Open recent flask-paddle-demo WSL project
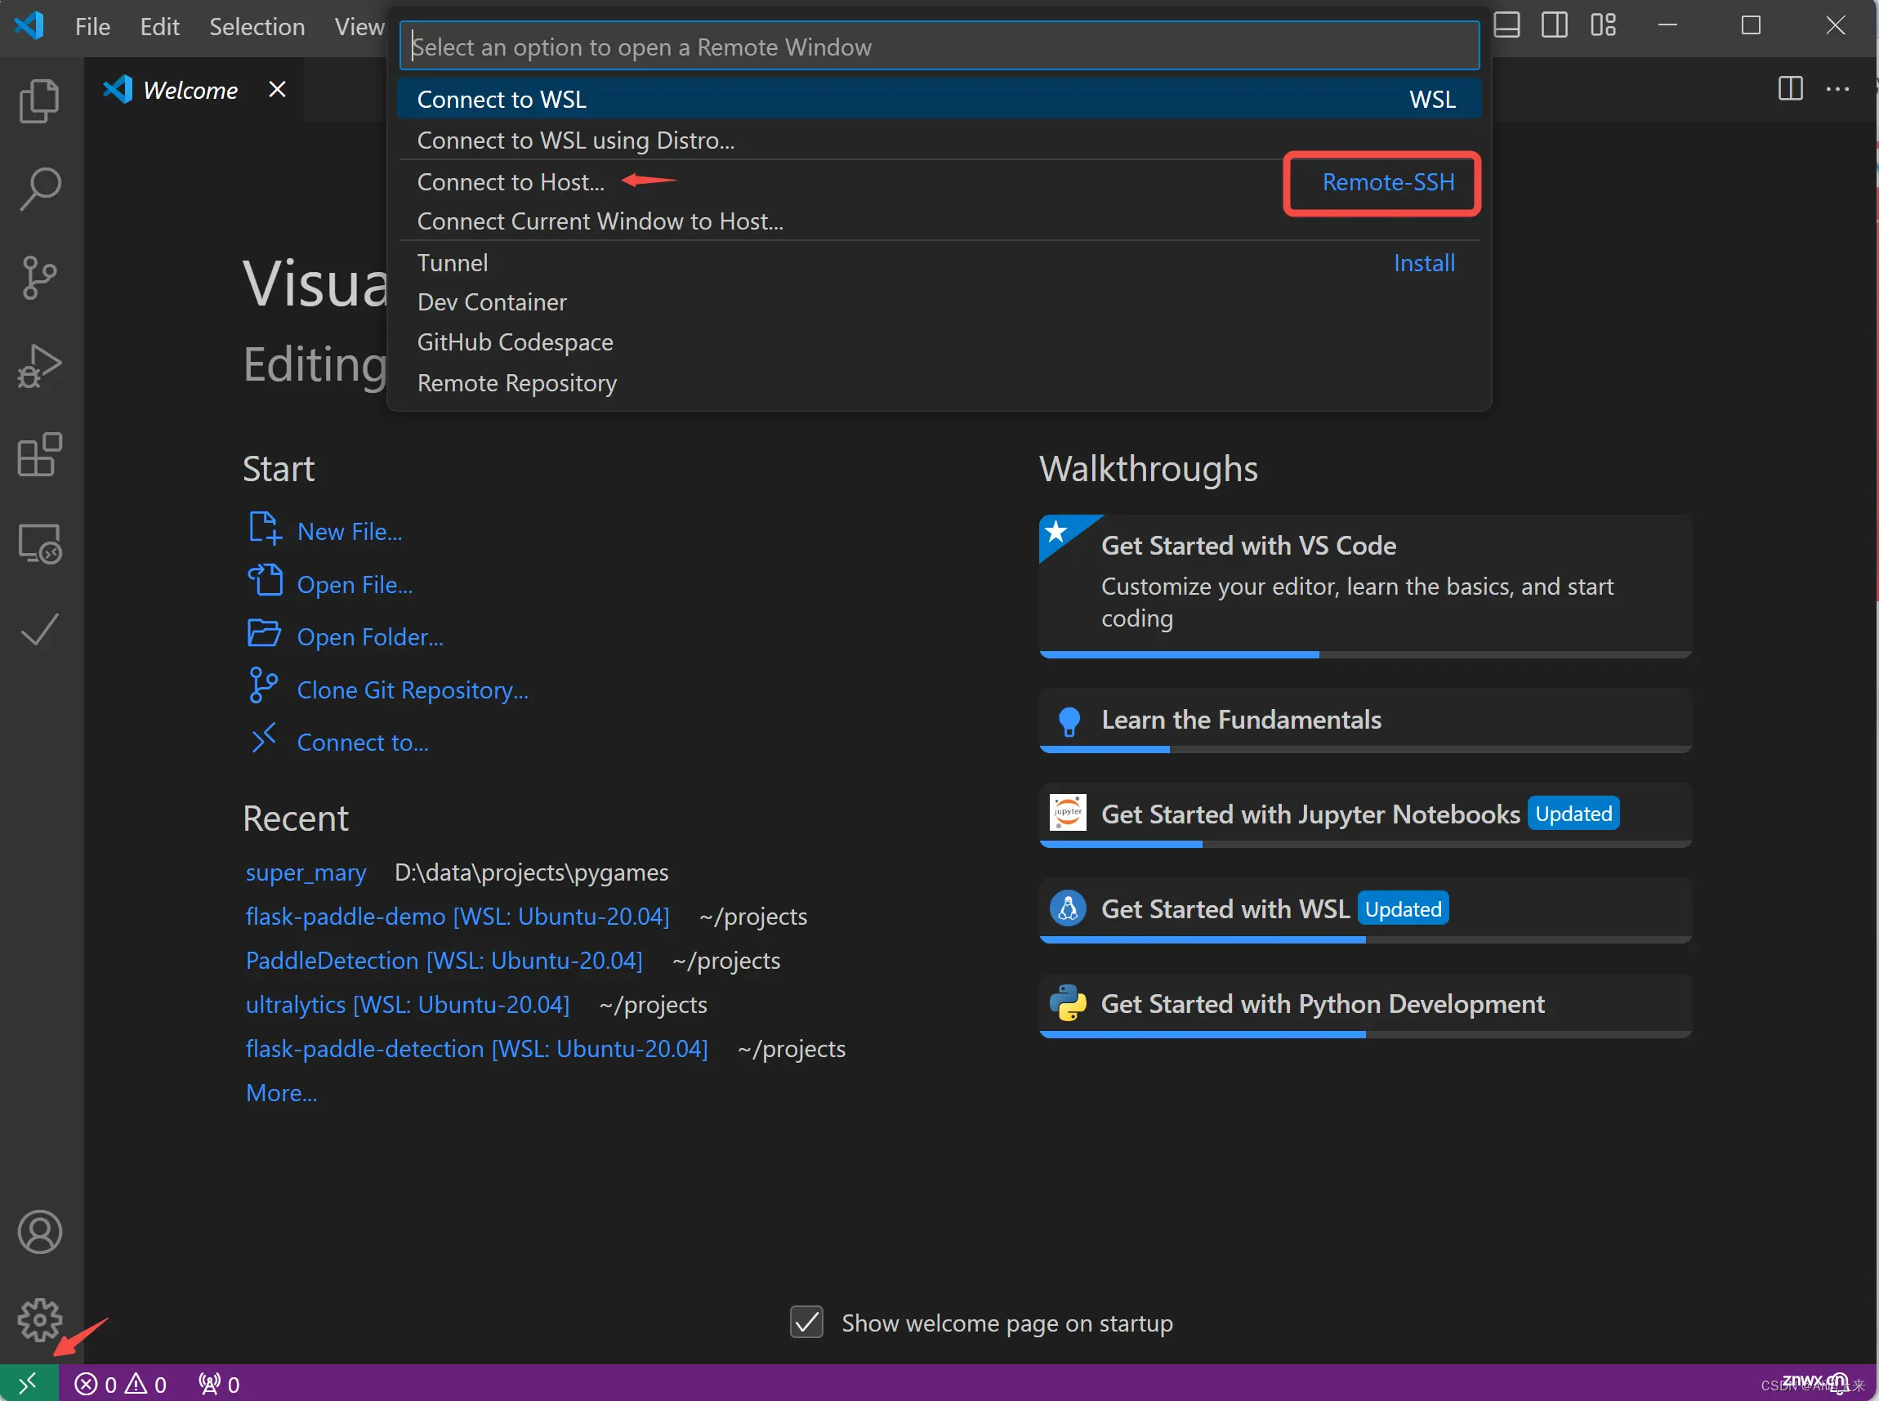The image size is (1879, 1401). click(x=457, y=916)
